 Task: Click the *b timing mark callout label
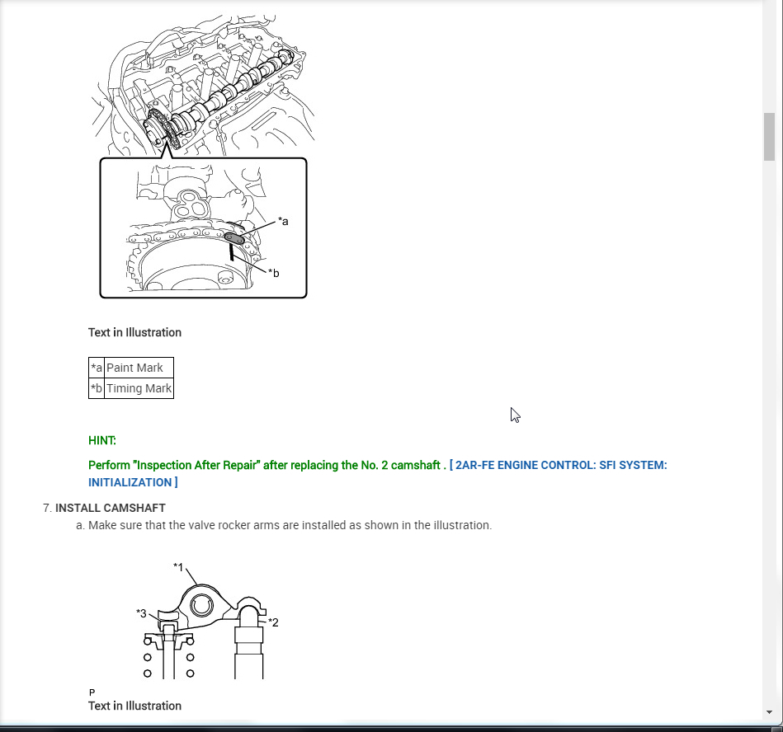tap(274, 273)
